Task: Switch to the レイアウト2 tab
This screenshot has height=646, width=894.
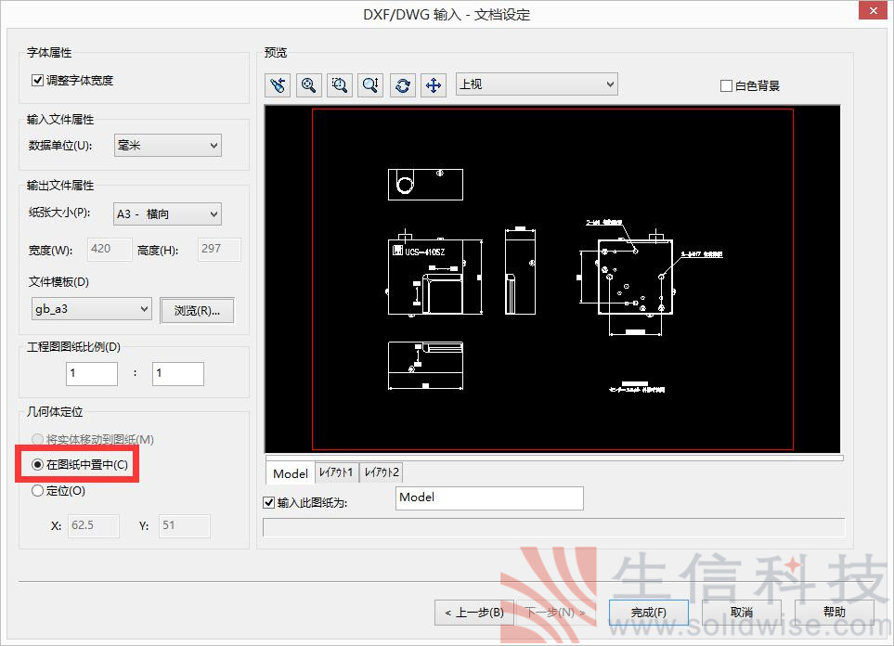Action: 382,473
